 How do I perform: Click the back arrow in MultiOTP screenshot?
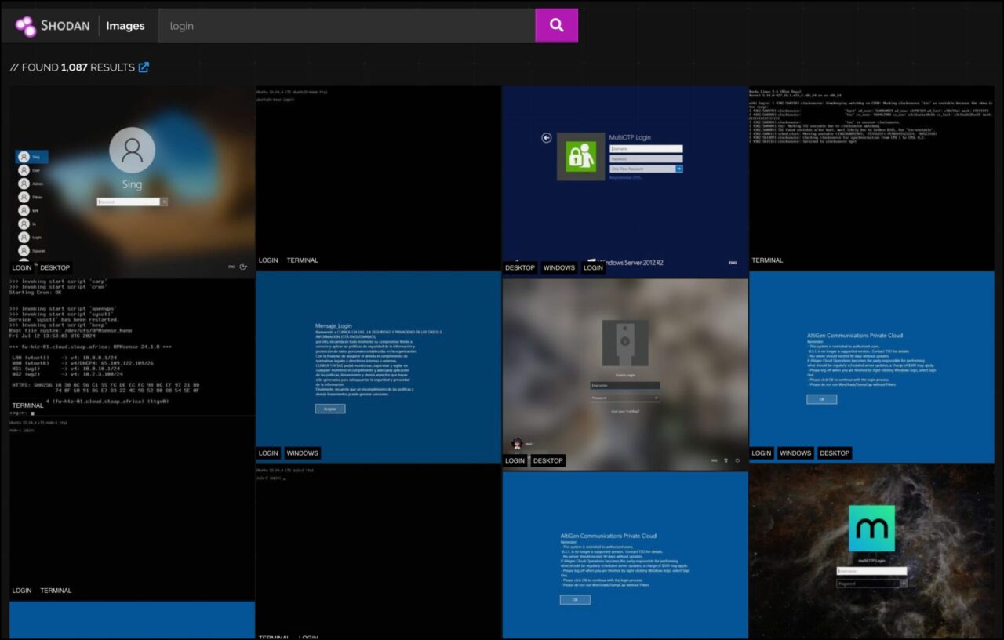point(547,138)
